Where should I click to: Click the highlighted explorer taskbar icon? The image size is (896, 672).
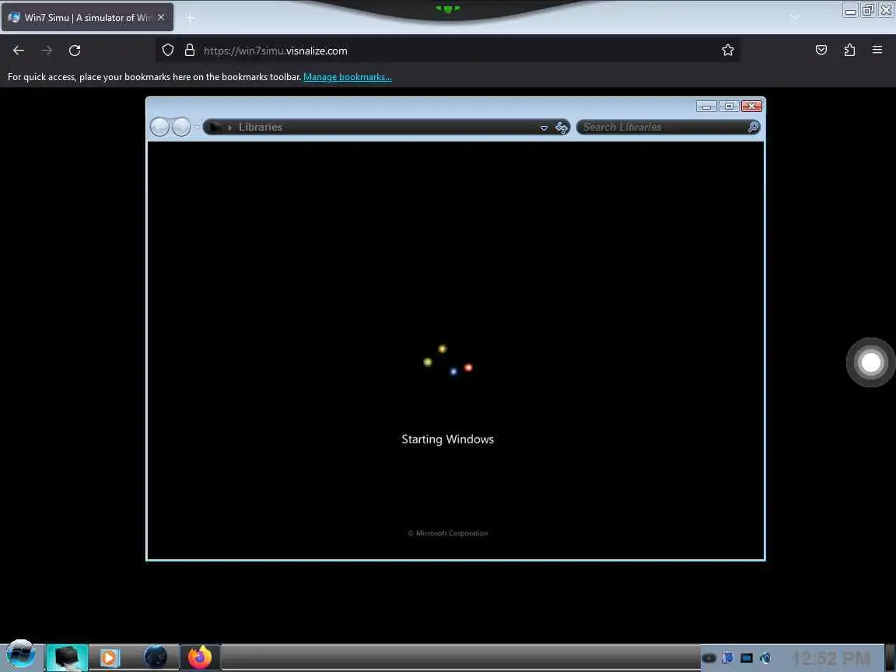tap(67, 657)
